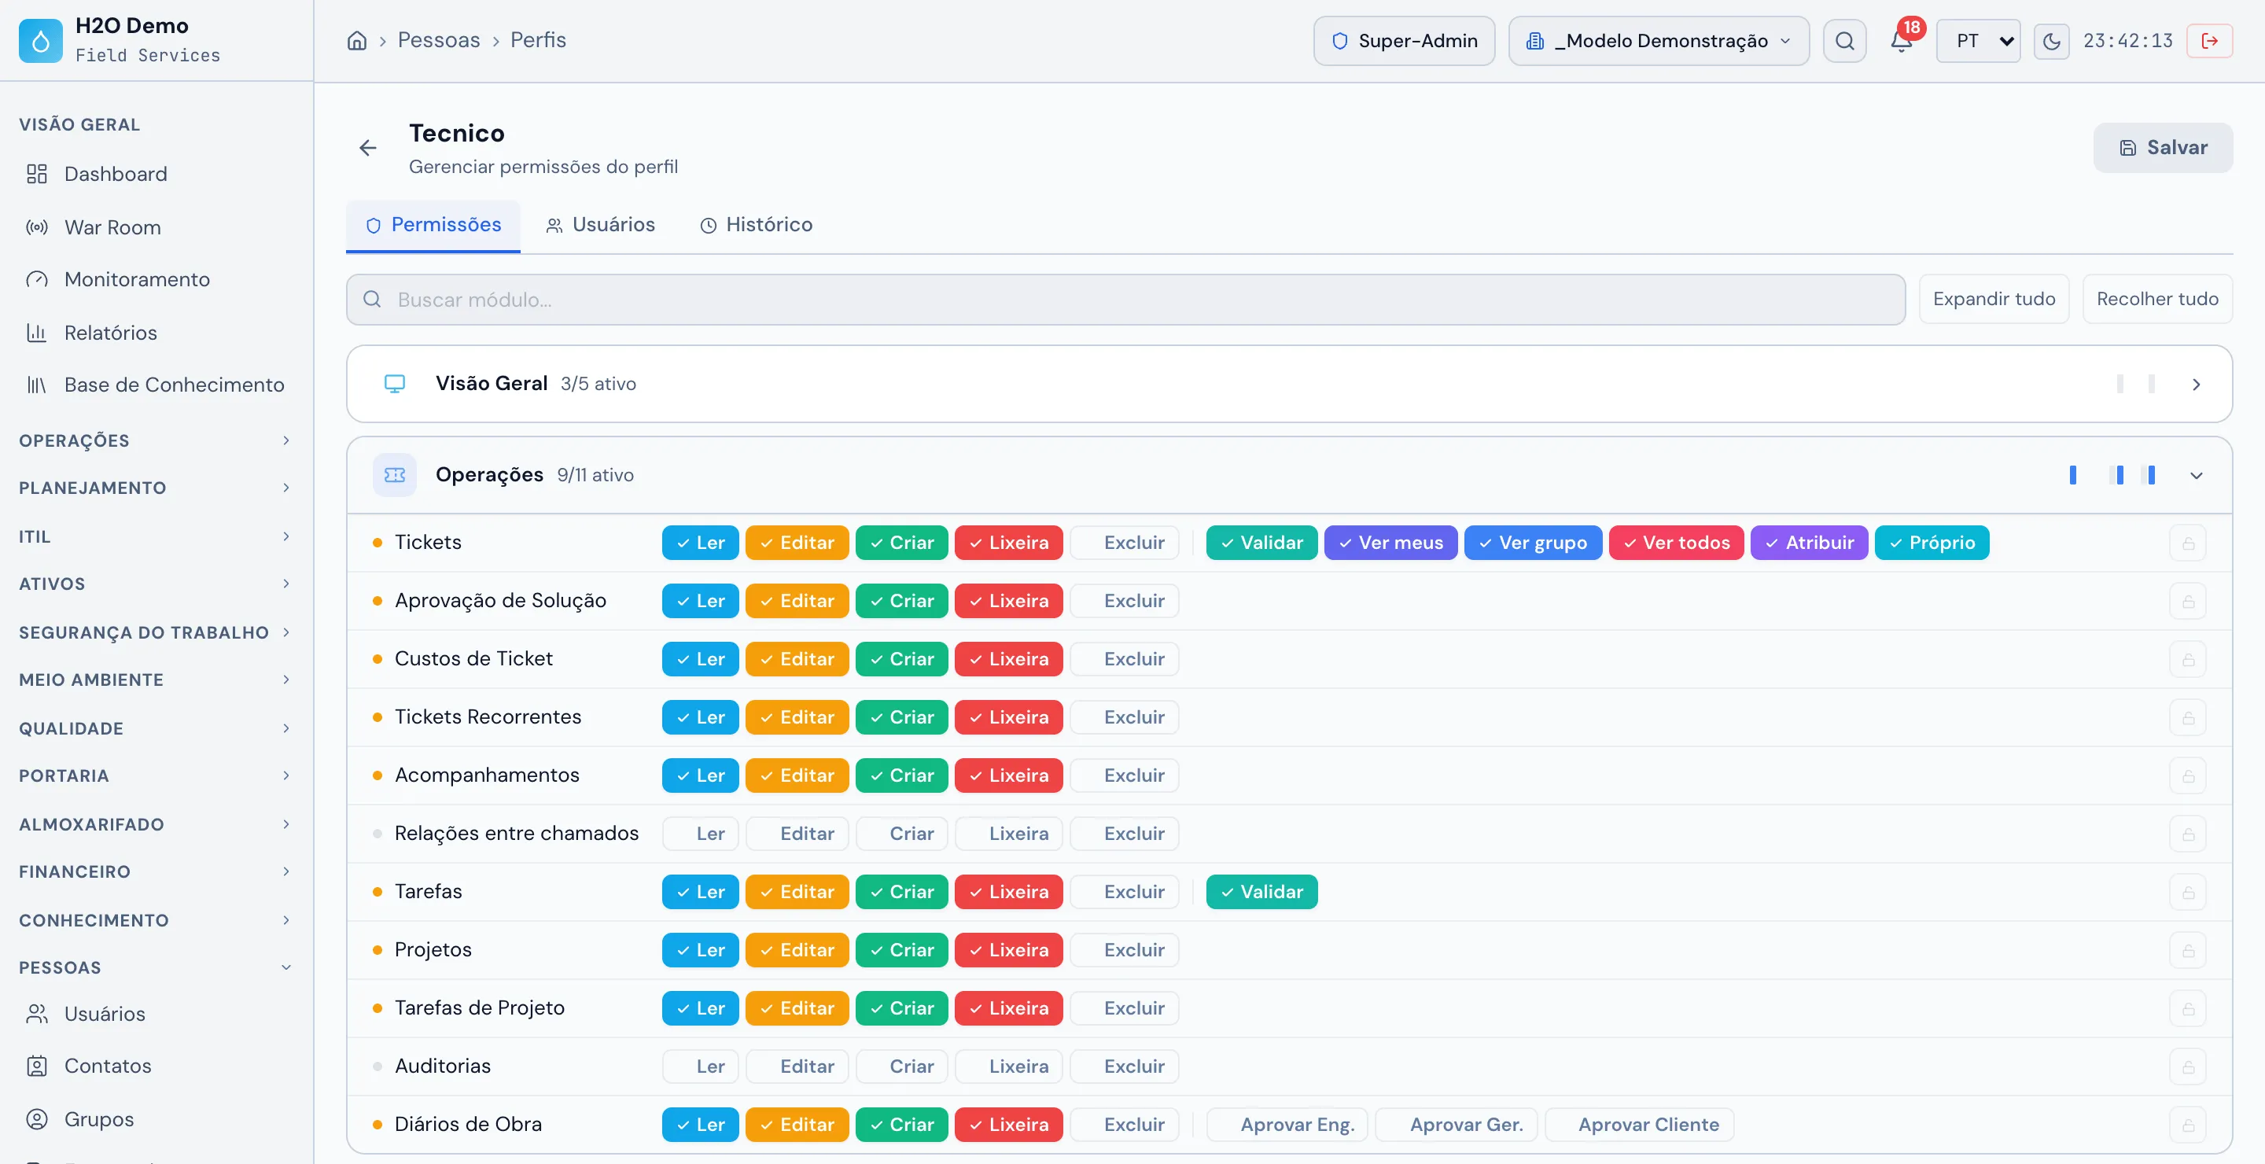This screenshot has width=2265, height=1164.
Task: Open the global search icon in header
Action: pos(1843,40)
